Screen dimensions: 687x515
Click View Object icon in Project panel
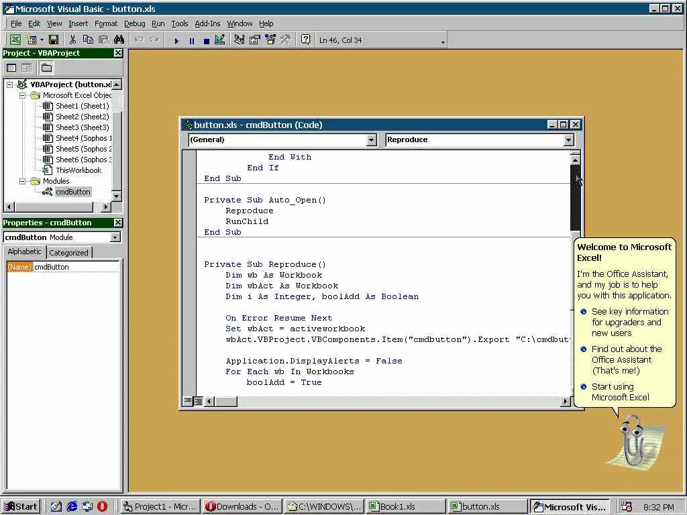coord(27,68)
